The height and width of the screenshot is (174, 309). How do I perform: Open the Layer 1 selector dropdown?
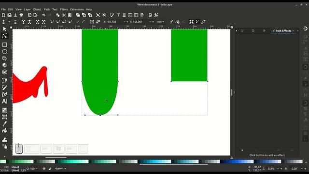click(x=60, y=169)
